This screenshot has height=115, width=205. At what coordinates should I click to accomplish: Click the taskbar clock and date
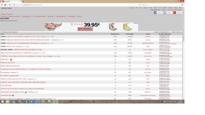point(180,102)
